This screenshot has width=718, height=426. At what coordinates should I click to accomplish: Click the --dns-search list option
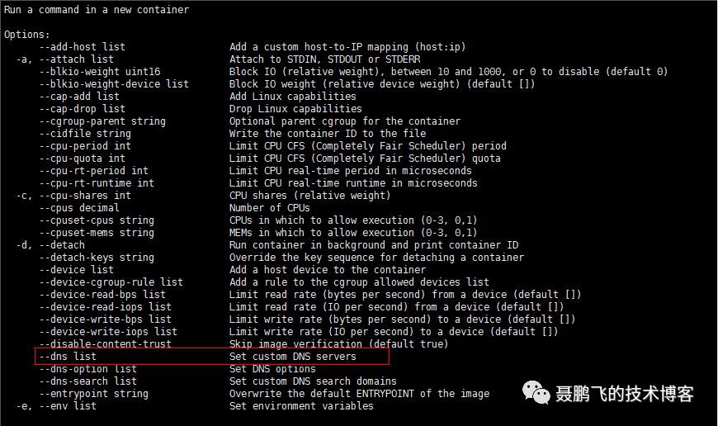point(88,381)
